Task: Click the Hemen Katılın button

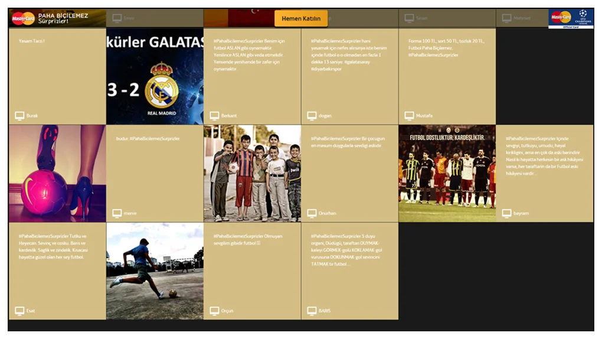Action: click(301, 18)
